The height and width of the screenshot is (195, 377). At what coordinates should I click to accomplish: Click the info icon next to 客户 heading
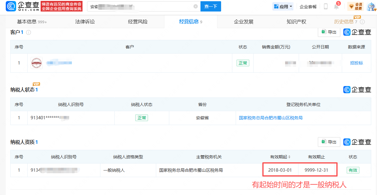(29, 32)
